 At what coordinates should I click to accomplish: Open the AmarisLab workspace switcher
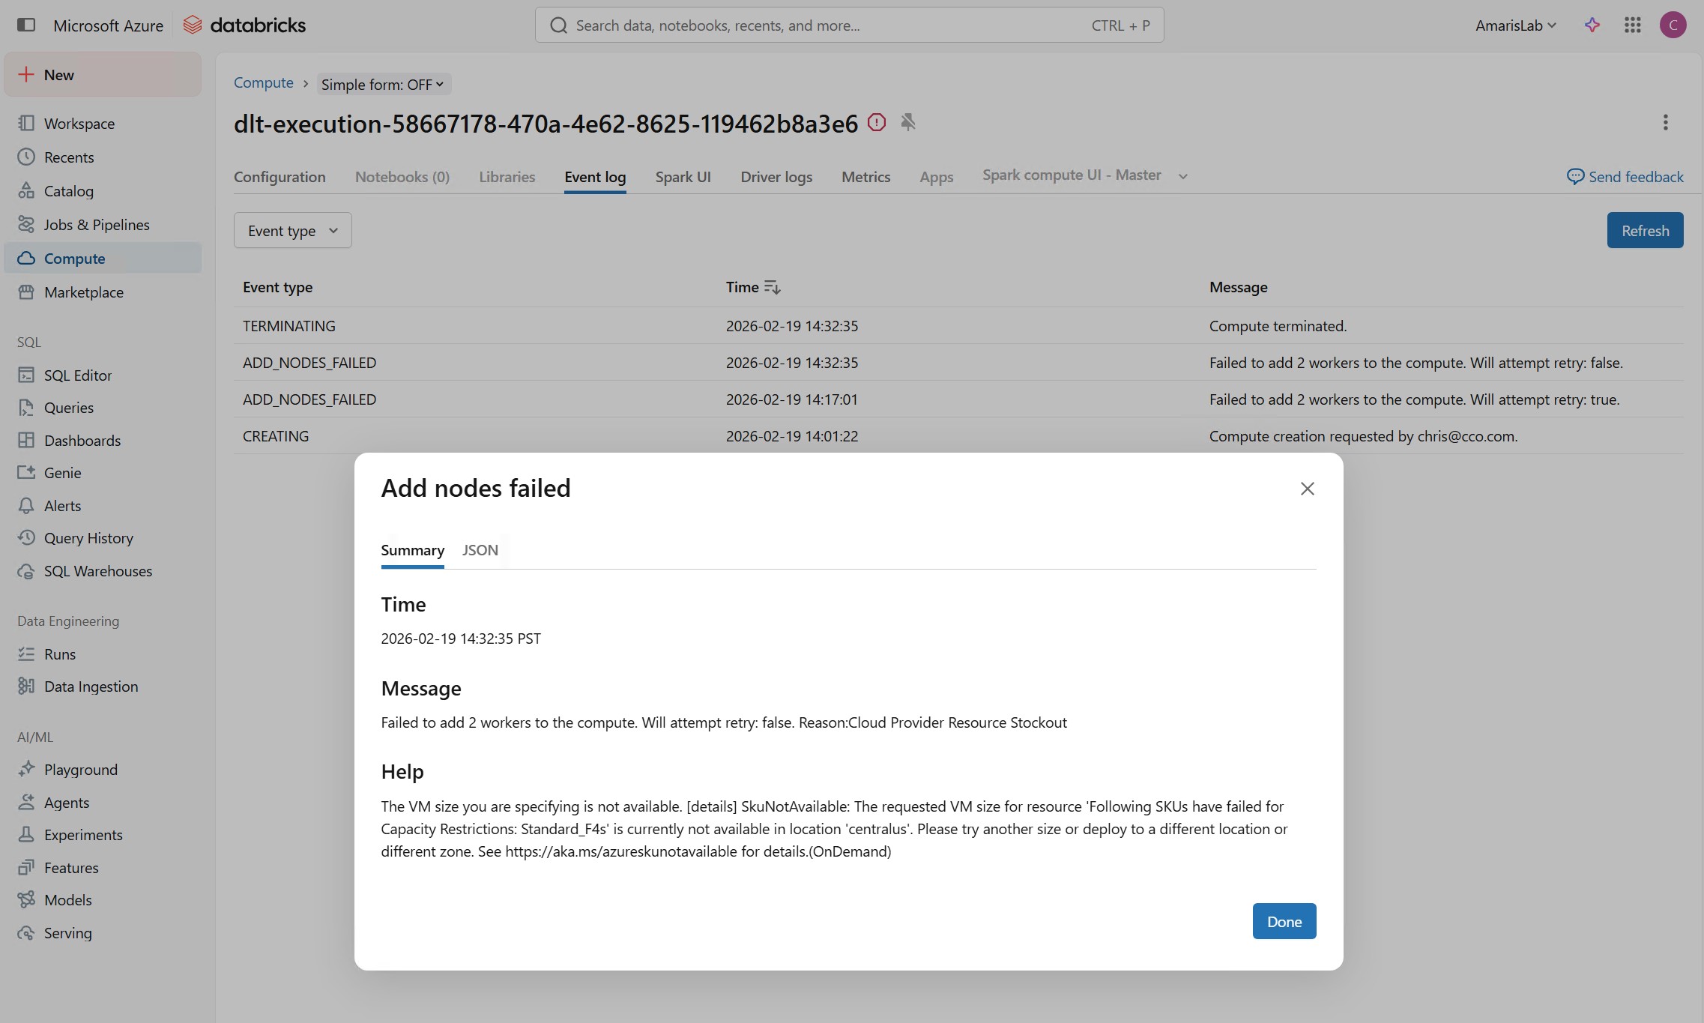1514,25
